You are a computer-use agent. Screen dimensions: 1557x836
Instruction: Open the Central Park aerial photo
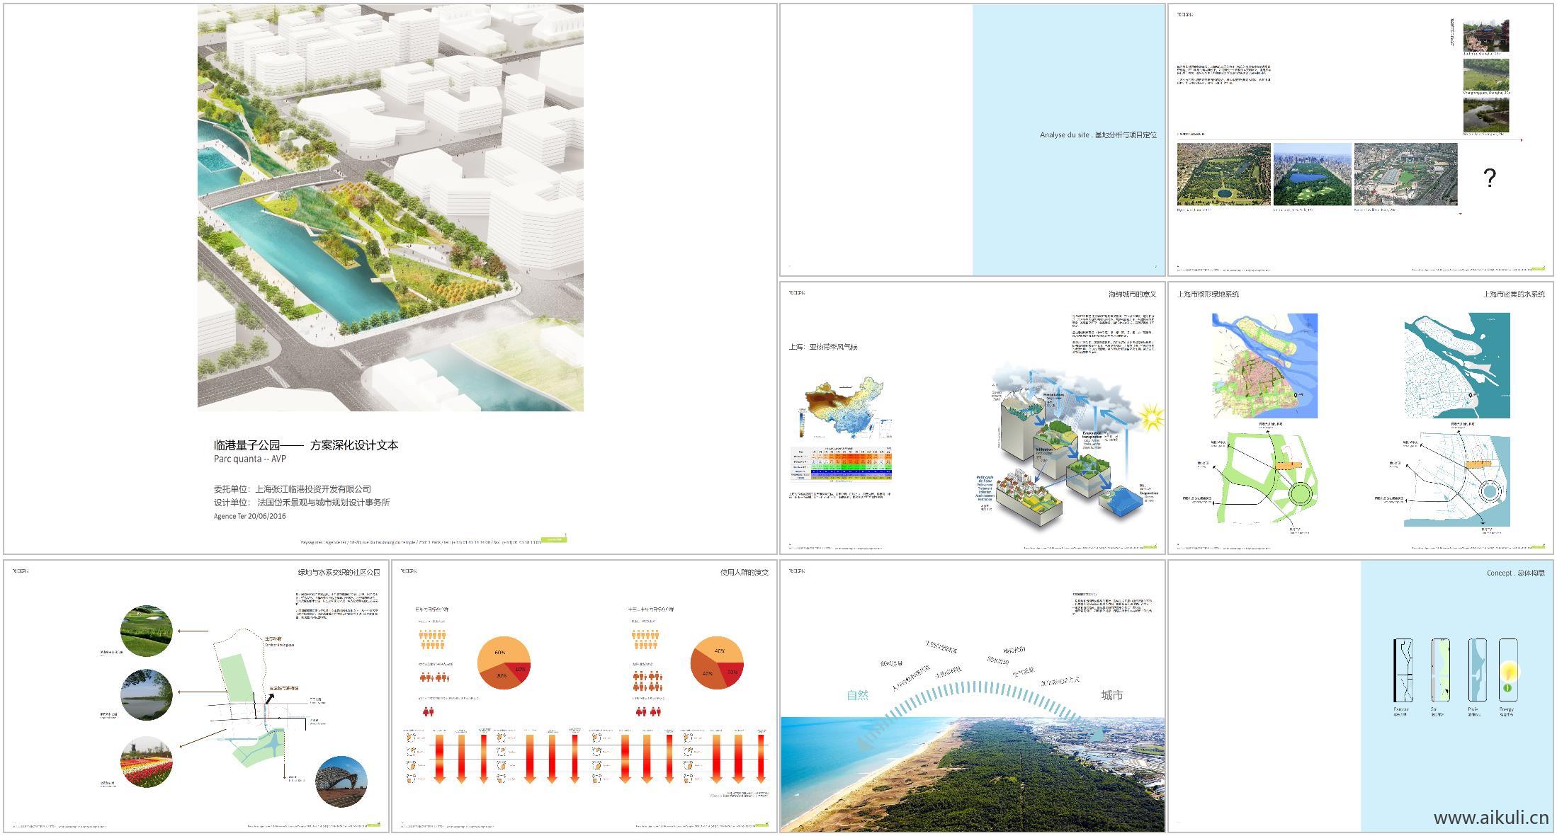[x=1312, y=175]
